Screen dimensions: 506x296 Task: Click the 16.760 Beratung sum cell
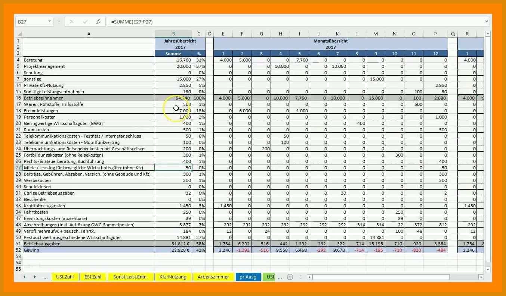pos(173,60)
